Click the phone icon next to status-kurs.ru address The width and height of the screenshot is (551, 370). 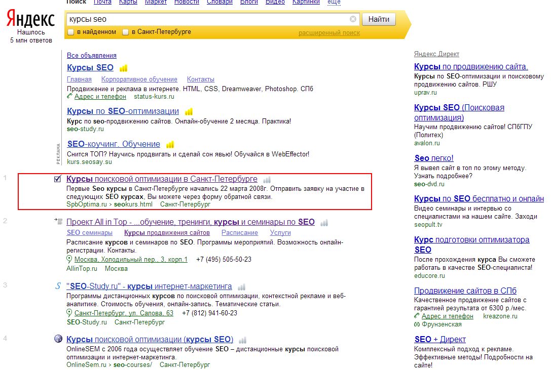(x=69, y=96)
